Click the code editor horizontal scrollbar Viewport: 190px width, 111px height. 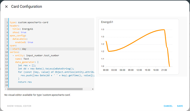pos(45,89)
